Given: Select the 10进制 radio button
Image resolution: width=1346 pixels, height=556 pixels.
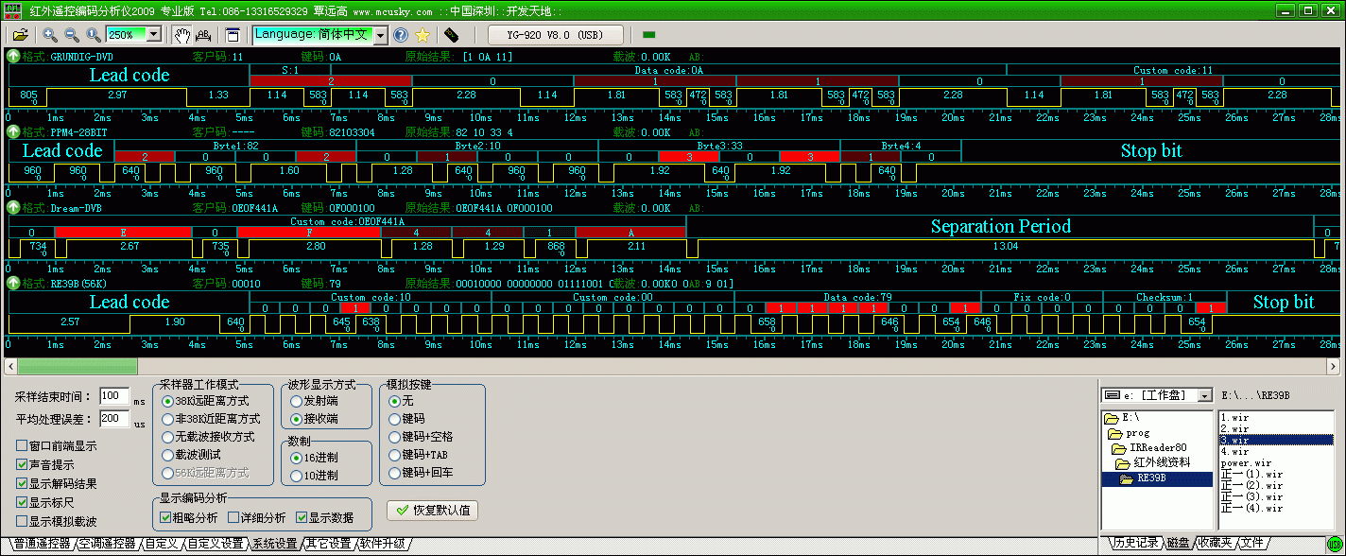Looking at the screenshot, I should tap(296, 476).
